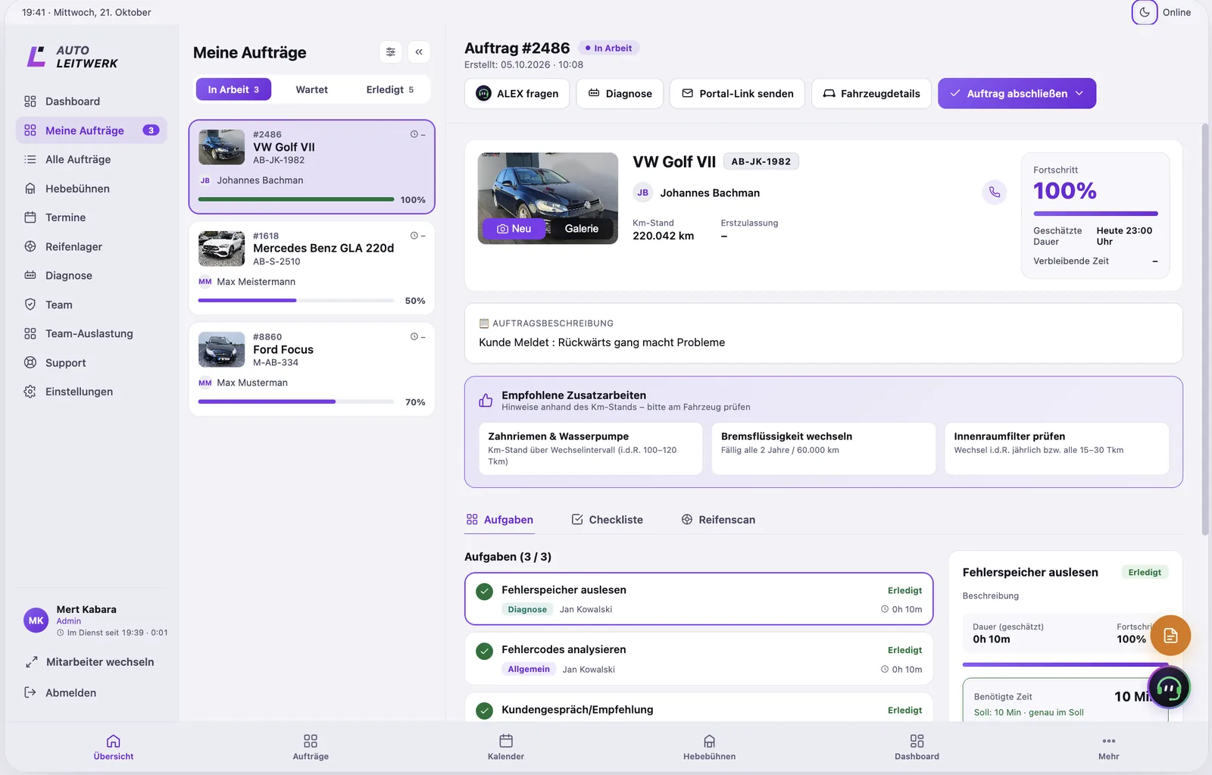The width and height of the screenshot is (1212, 775).
Task: Open the Reifenscan tab
Action: tap(718, 520)
